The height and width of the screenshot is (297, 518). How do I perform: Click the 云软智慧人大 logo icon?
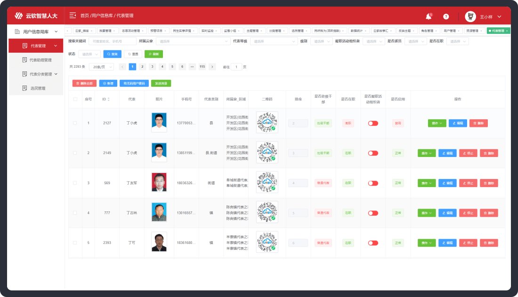(x=18, y=16)
